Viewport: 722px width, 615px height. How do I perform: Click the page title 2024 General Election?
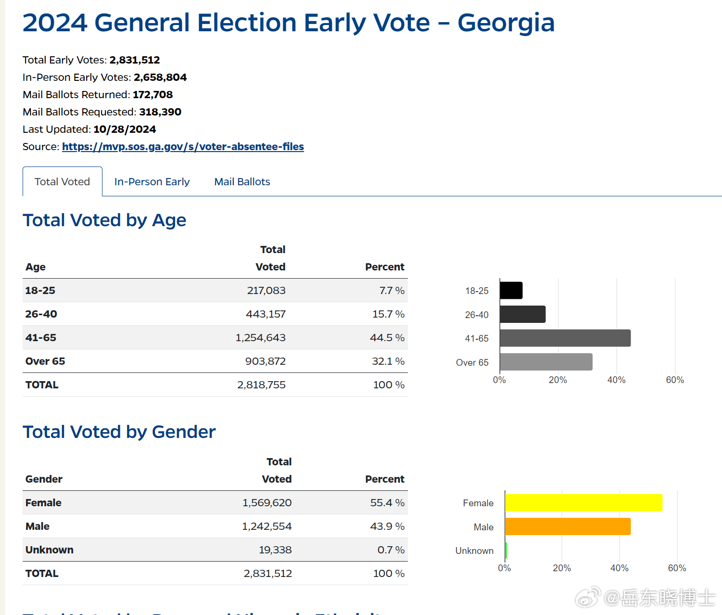tap(289, 23)
